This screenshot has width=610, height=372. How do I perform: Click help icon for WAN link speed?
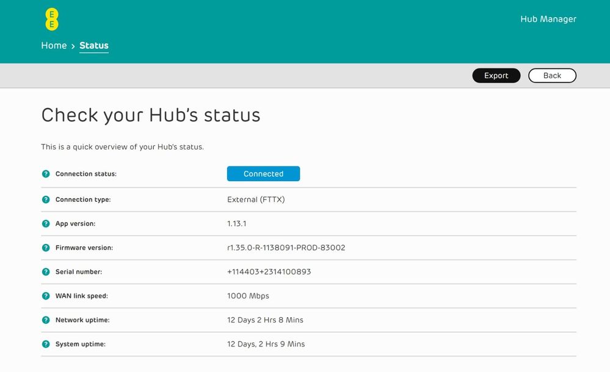point(45,296)
